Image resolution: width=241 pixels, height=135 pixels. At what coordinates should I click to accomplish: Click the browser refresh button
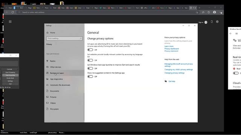pos(13,12)
